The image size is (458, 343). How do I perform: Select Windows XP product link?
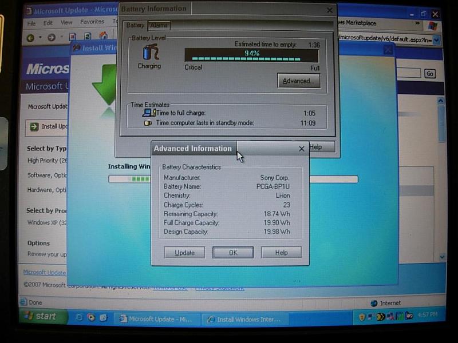(x=47, y=222)
